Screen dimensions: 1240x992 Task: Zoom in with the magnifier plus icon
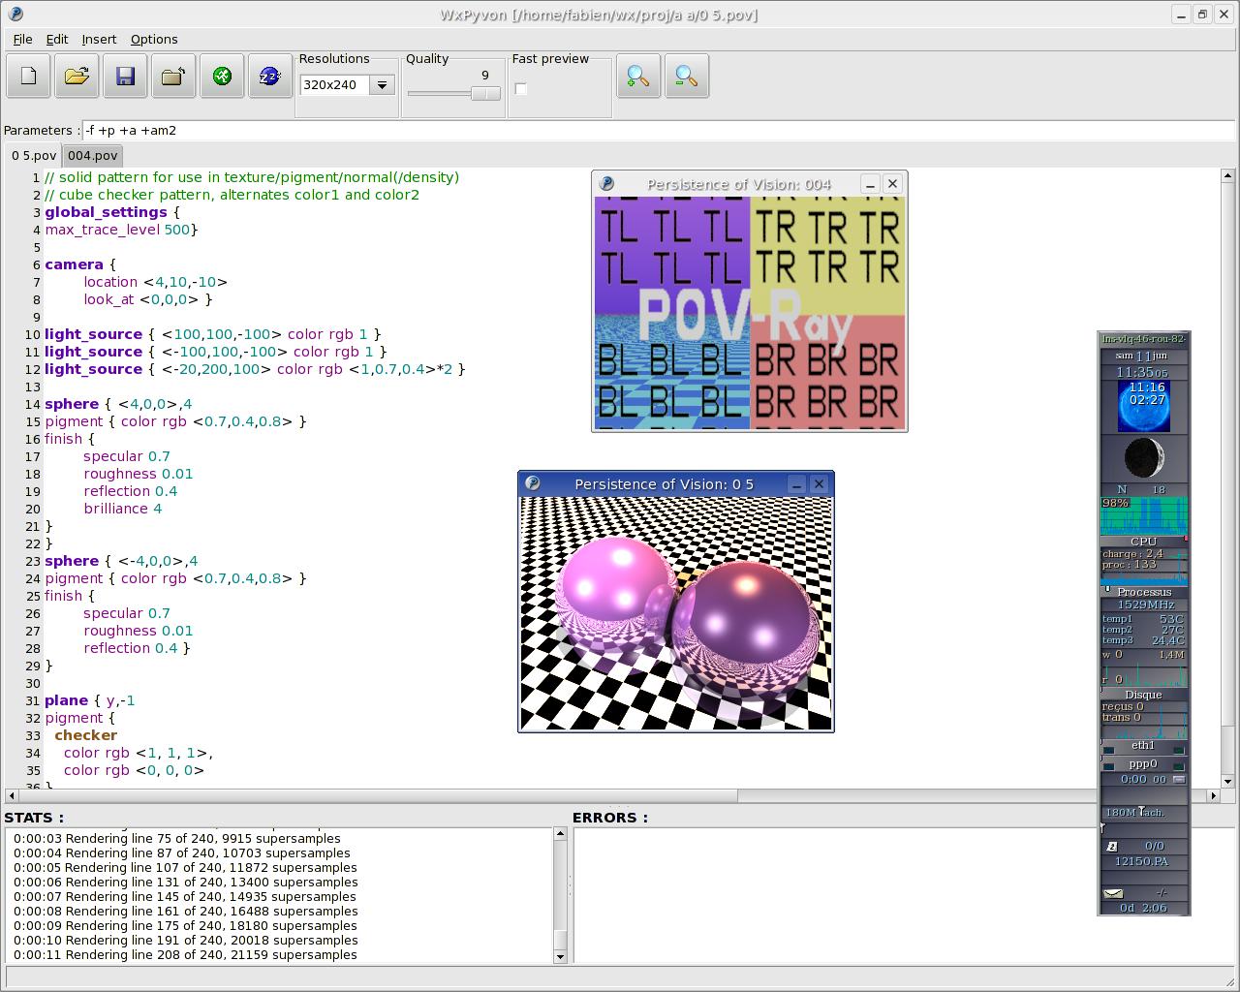point(637,77)
